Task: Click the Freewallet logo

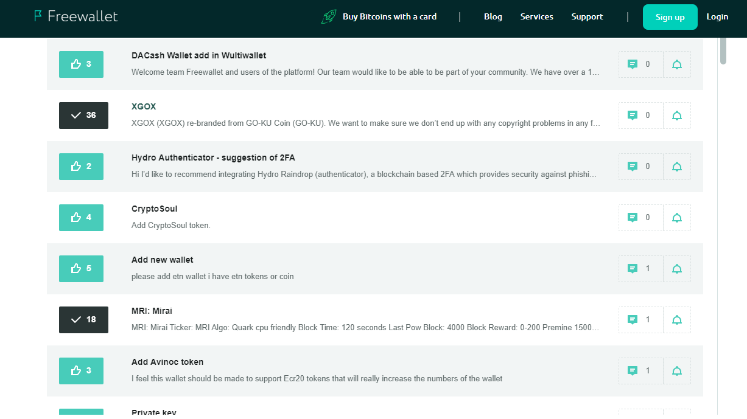Action: [x=76, y=16]
